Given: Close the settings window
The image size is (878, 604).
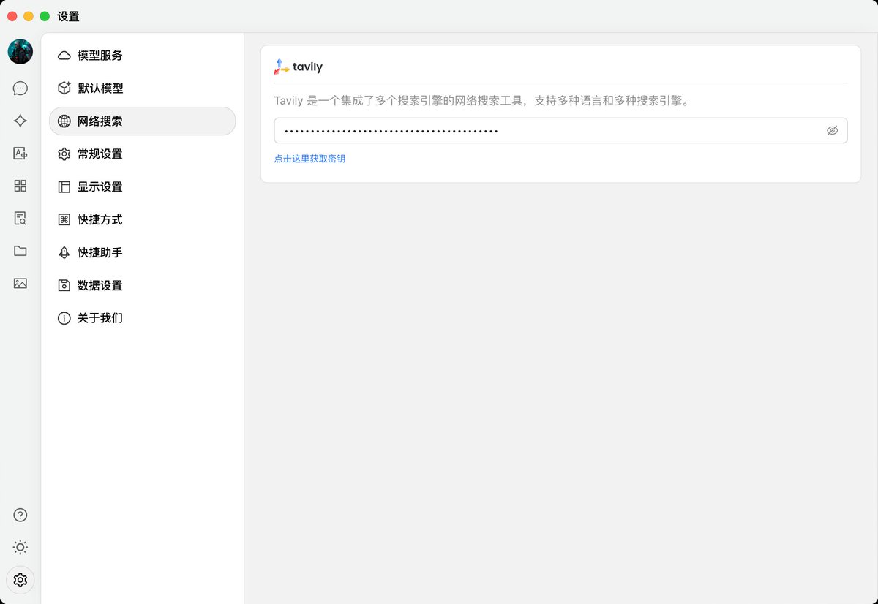Looking at the screenshot, I should [x=12, y=16].
